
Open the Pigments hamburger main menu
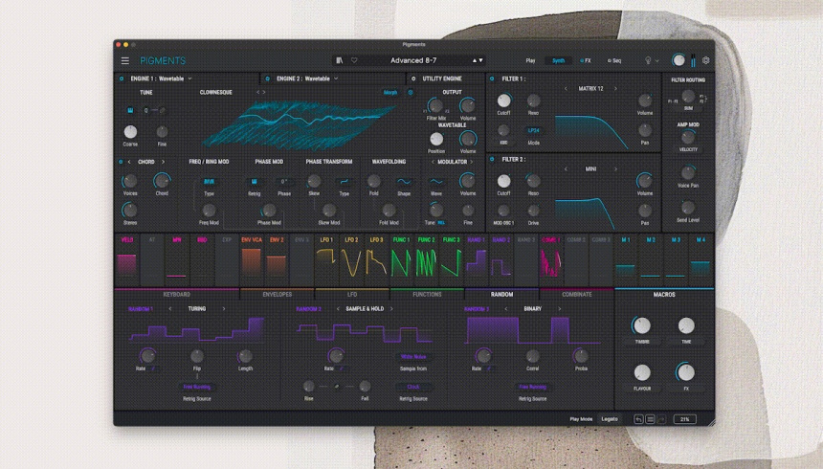(x=125, y=61)
